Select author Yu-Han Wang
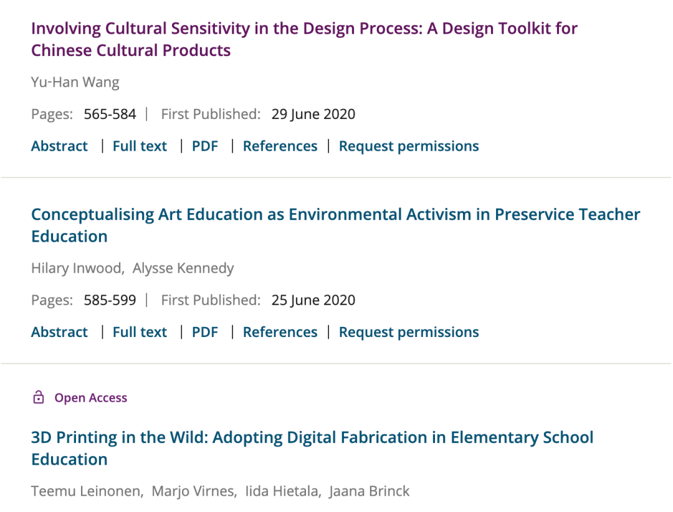 [75, 82]
